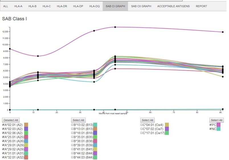Open the HLA-B tab
Screen dimensions: 229x160
[32, 6]
